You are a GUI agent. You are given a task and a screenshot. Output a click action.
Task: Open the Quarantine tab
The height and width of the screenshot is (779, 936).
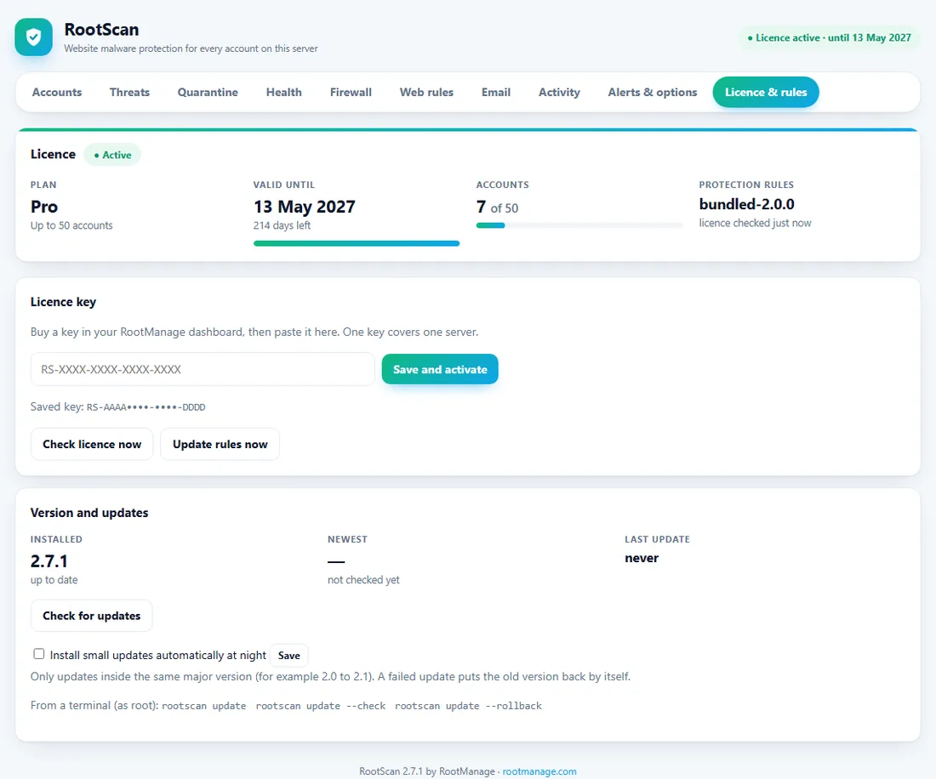208,93
